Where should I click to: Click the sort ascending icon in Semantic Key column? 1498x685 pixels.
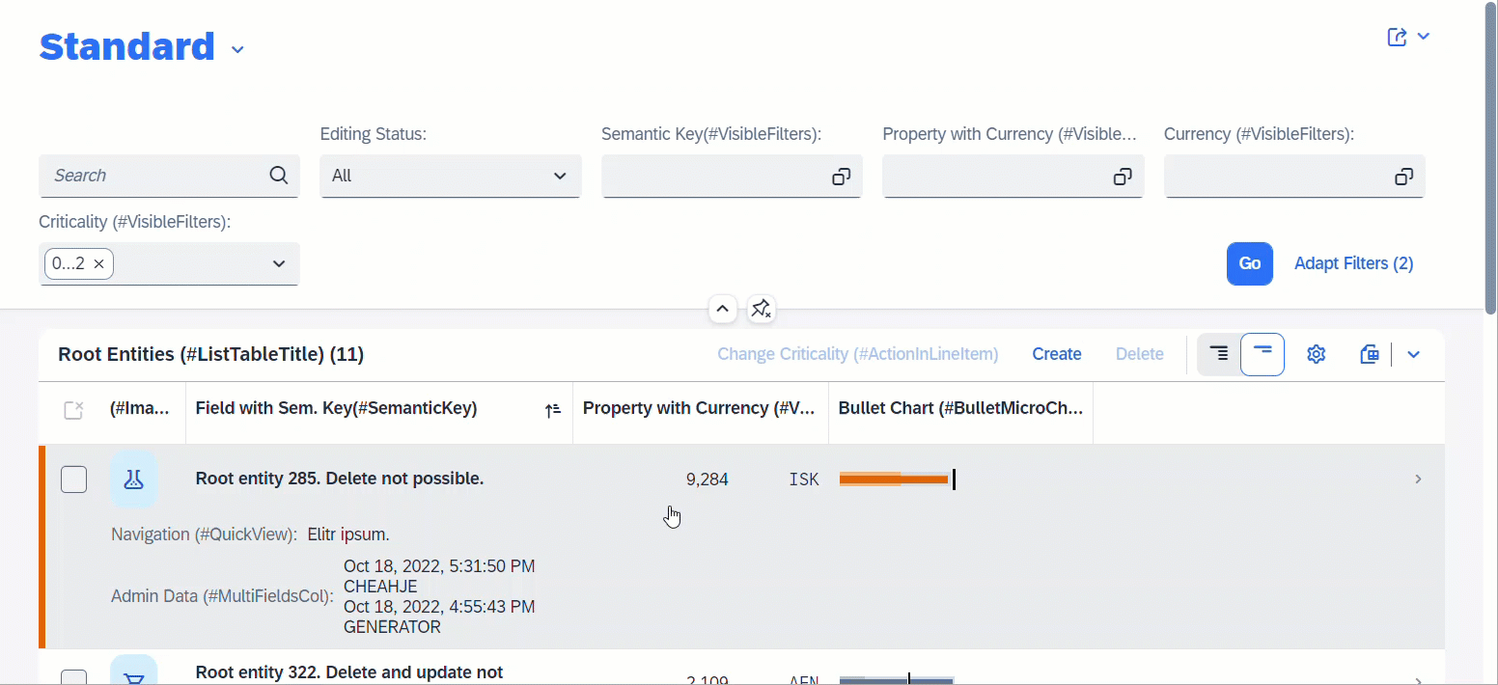553,410
